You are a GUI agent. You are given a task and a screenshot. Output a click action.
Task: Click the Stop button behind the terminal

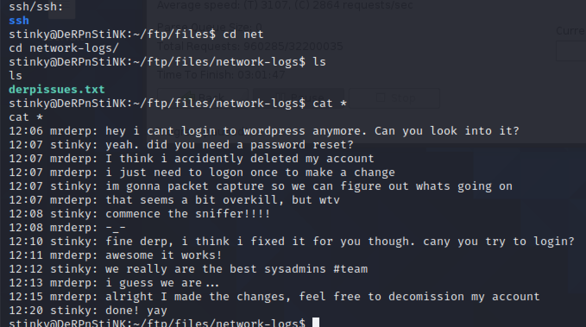point(394,98)
